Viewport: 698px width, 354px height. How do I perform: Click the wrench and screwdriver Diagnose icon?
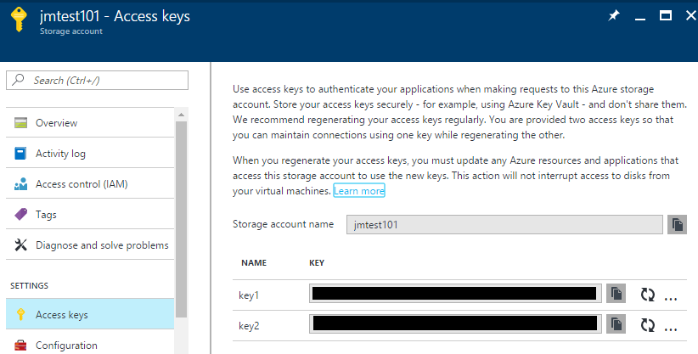20,244
